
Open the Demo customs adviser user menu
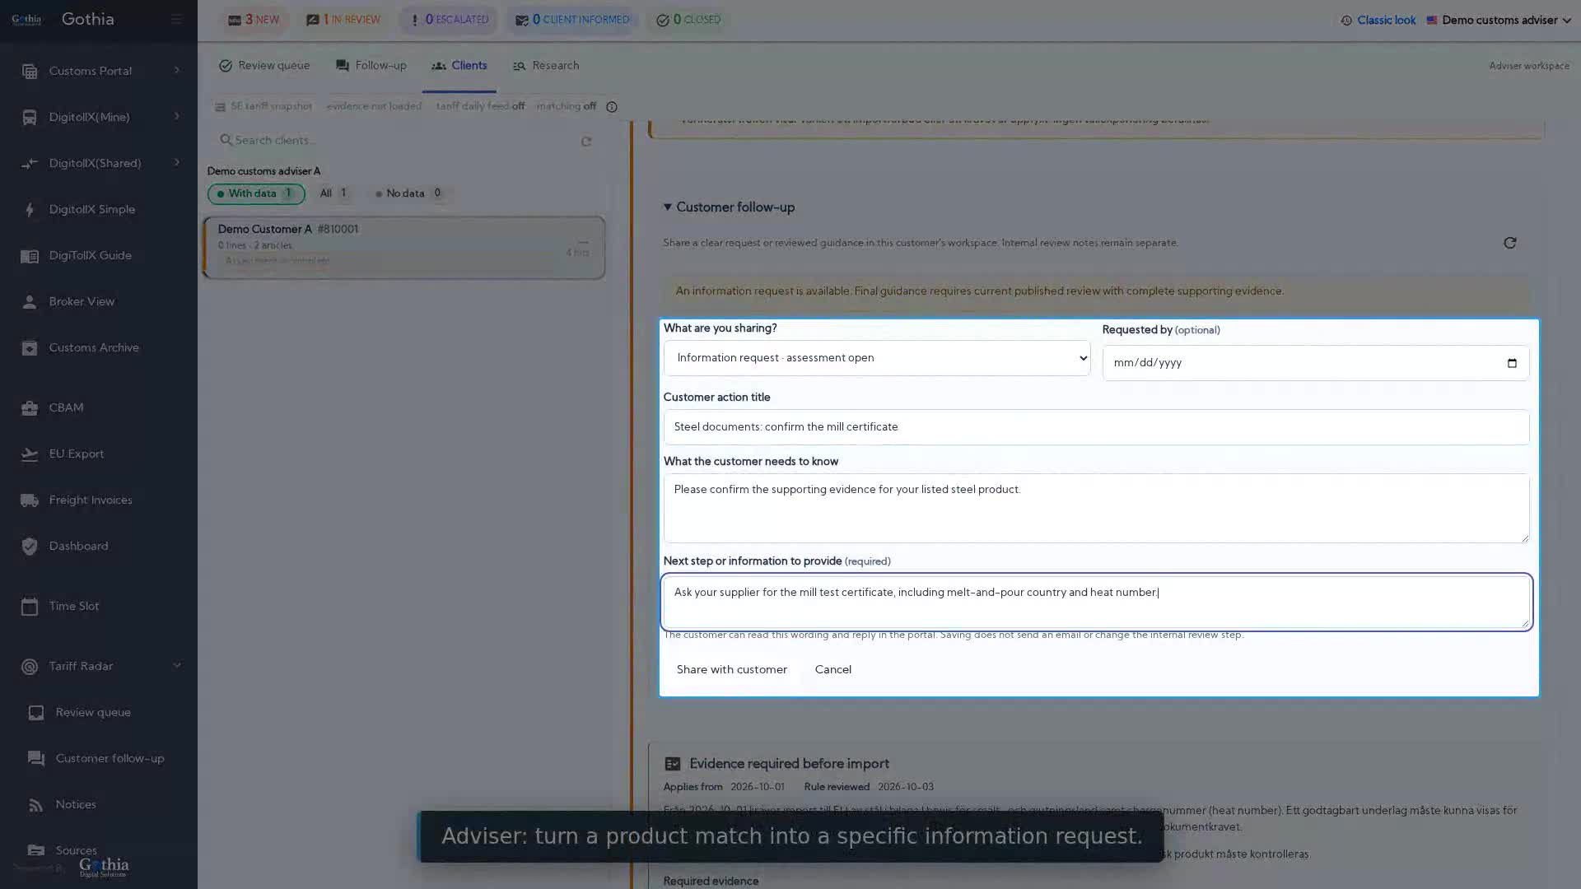coord(1499,21)
